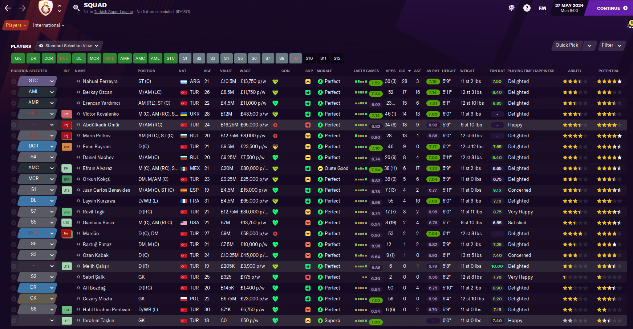The width and height of the screenshot is (633, 329).
Task: Open the search magnifier icon
Action: [x=76, y=8]
